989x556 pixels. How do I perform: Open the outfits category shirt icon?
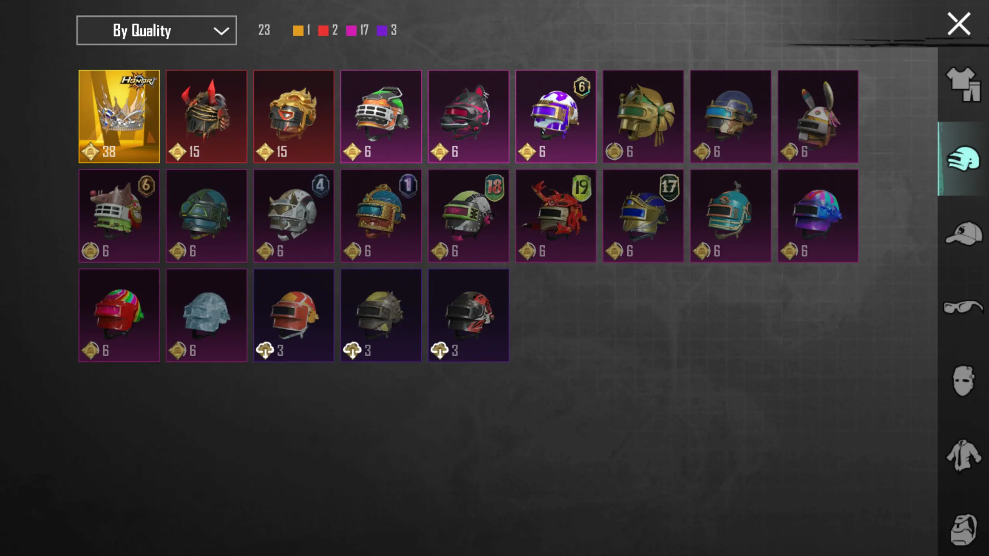tap(963, 84)
